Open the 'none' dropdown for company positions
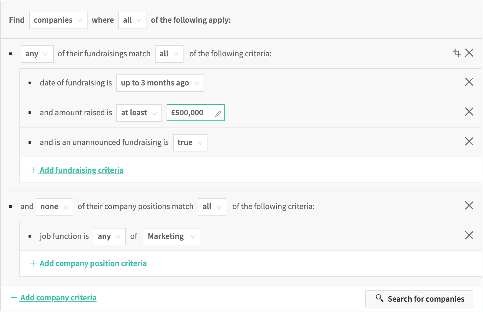 (54, 207)
